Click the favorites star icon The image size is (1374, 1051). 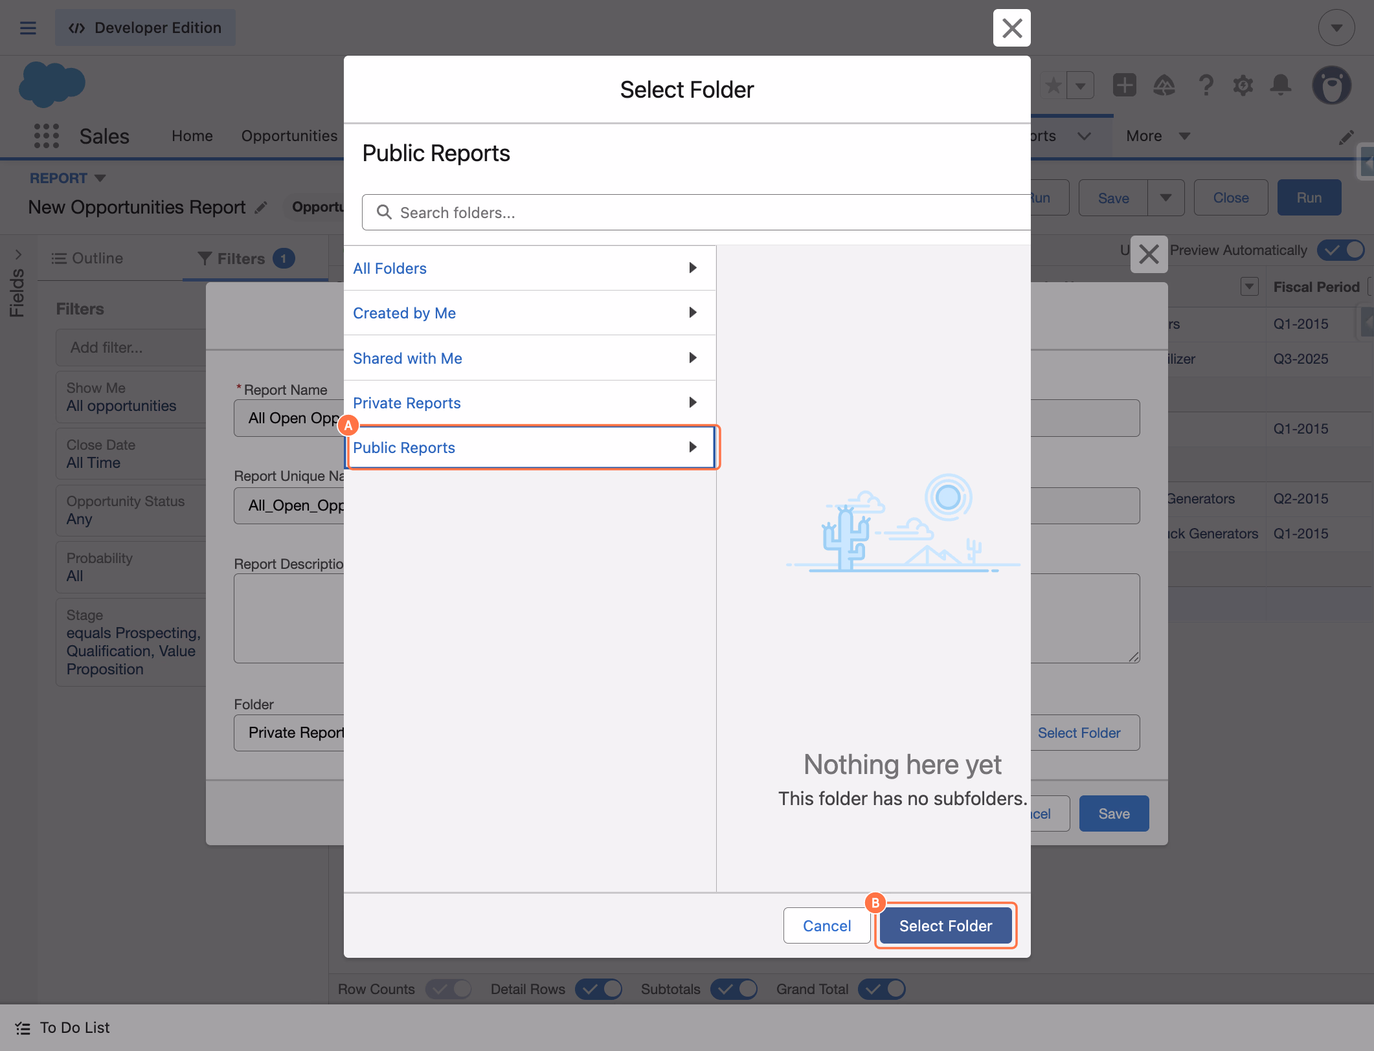point(1053,85)
